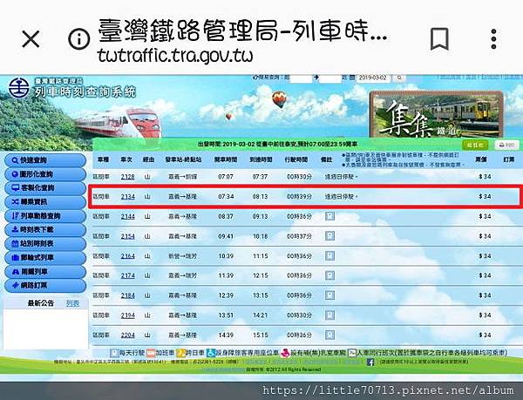Open train number 2144 link
Image resolution: width=523 pixels, height=400 pixels.
(x=128, y=216)
